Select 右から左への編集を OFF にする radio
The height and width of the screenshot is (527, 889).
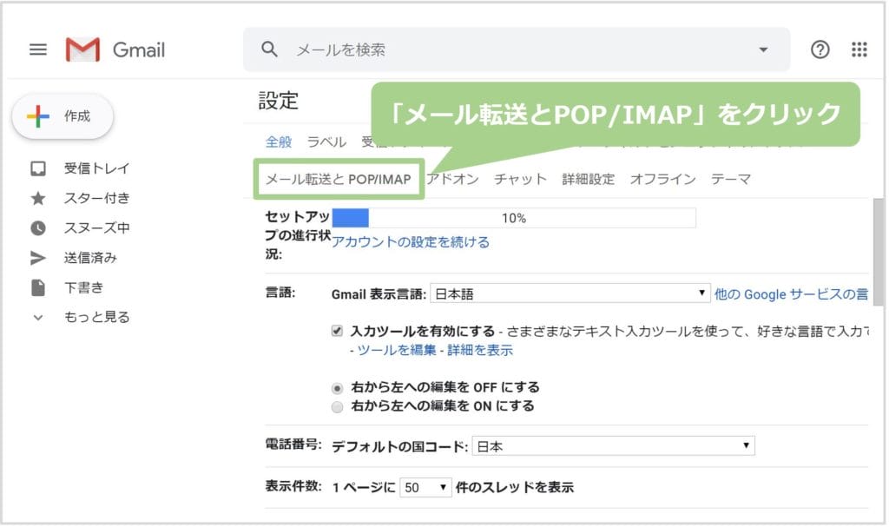[x=337, y=389]
